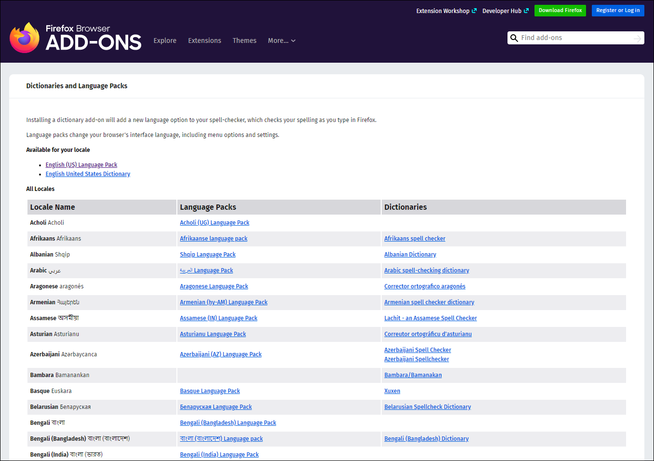The height and width of the screenshot is (461, 654).
Task: Open the Themes section
Action: pos(244,41)
